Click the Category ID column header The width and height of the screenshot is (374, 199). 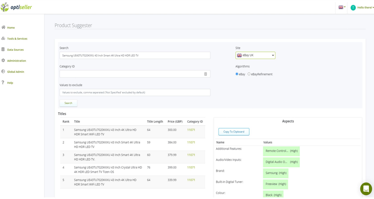(x=195, y=122)
